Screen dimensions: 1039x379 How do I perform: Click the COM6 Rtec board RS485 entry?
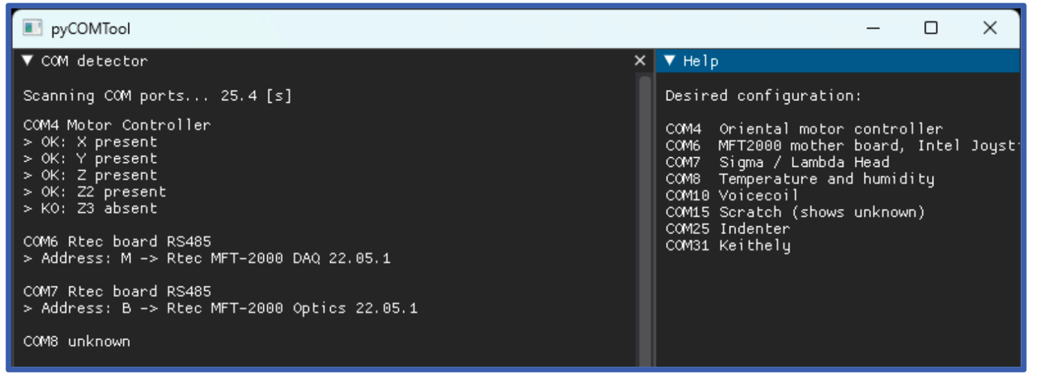(117, 242)
